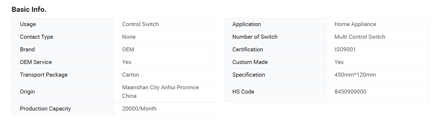Select the Origin label cell
Screen dimensions: 435x121
point(63,92)
